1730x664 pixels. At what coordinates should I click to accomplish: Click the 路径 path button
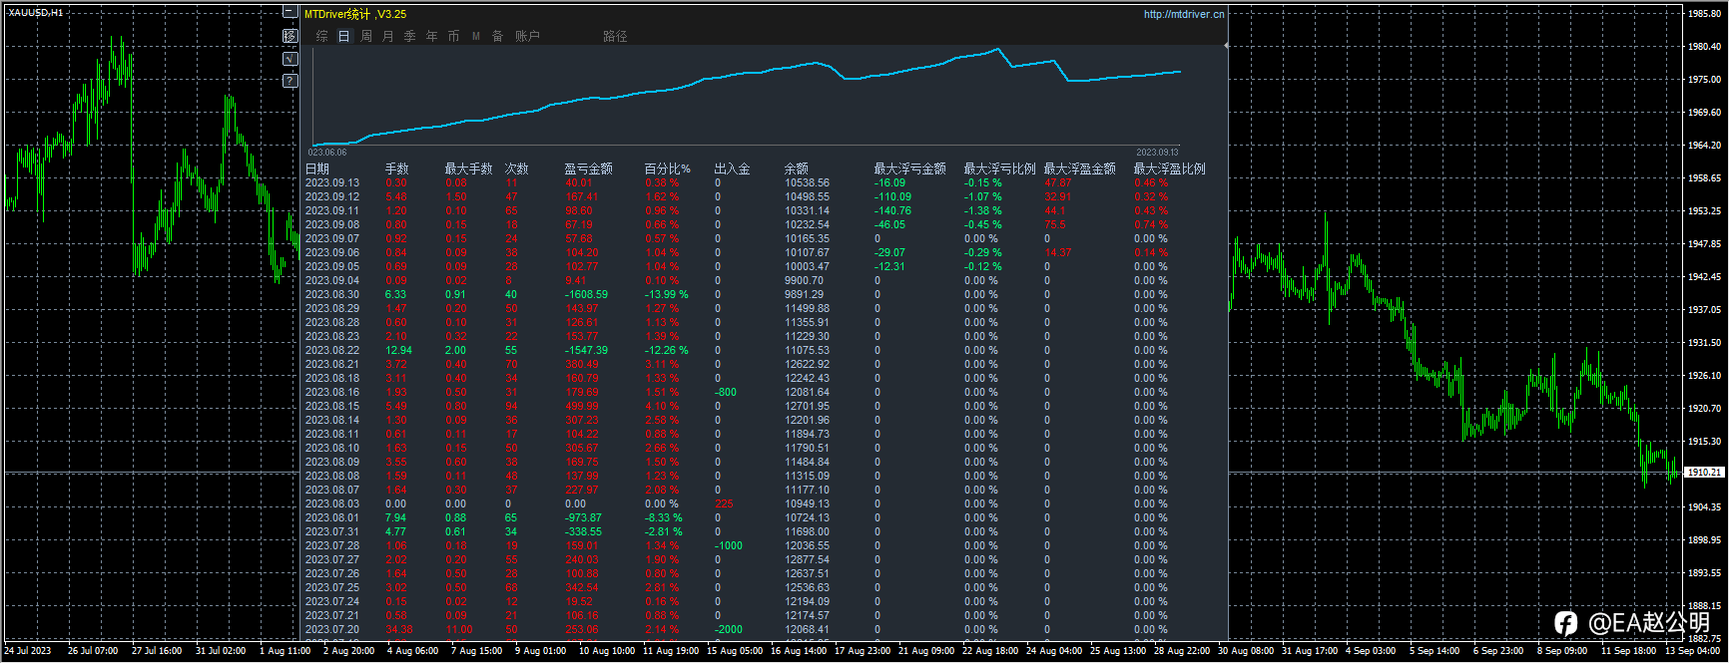coord(615,36)
